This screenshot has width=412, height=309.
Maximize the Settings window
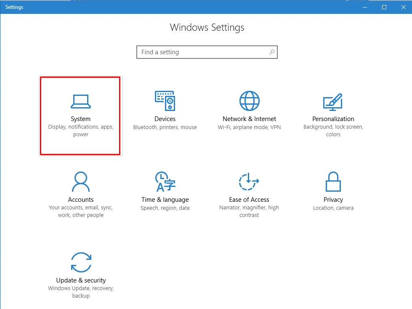click(x=384, y=7)
